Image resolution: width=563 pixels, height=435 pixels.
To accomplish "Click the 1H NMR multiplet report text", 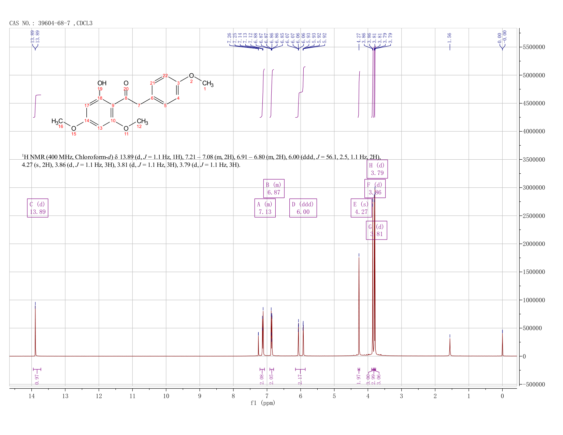I will click(201, 161).
